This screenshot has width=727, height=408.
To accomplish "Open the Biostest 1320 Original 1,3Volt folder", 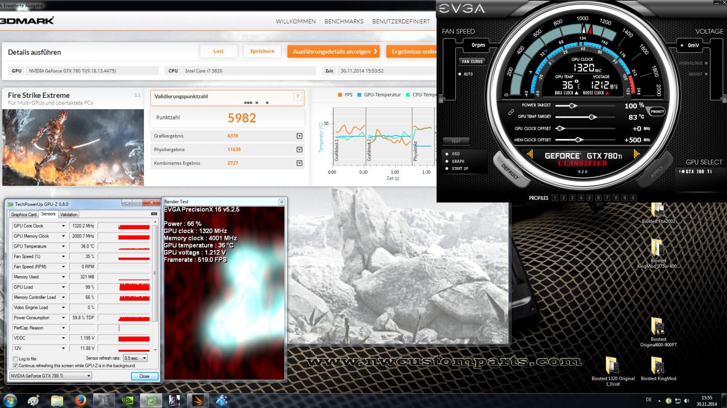I will point(613,371).
